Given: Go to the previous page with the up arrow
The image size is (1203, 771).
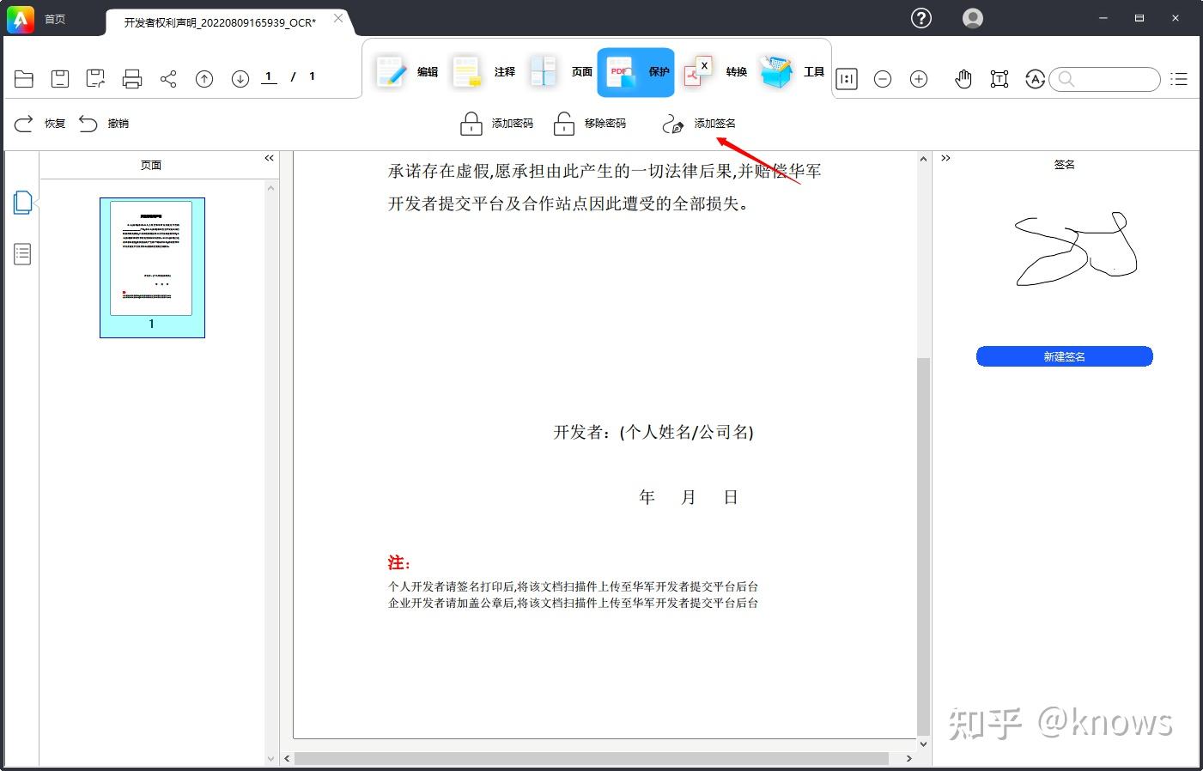Looking at the screenshot, I should coord(204,79).
